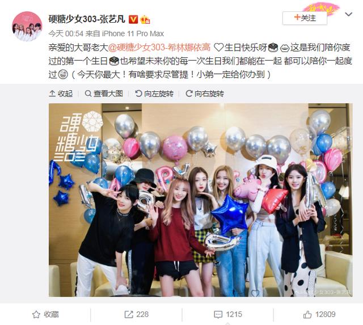
Task: Click the orange verified V badge
Action: (x=133, y=19)
